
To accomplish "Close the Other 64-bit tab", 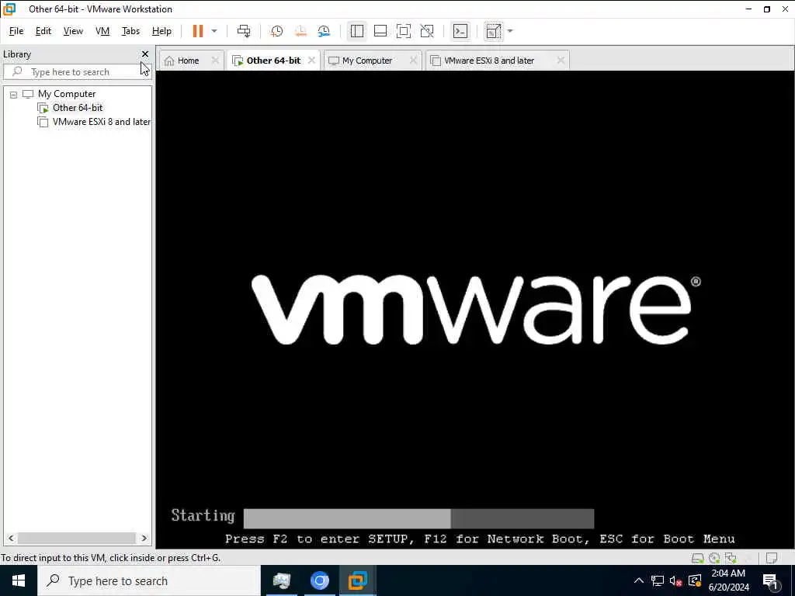I will [311, 61].
